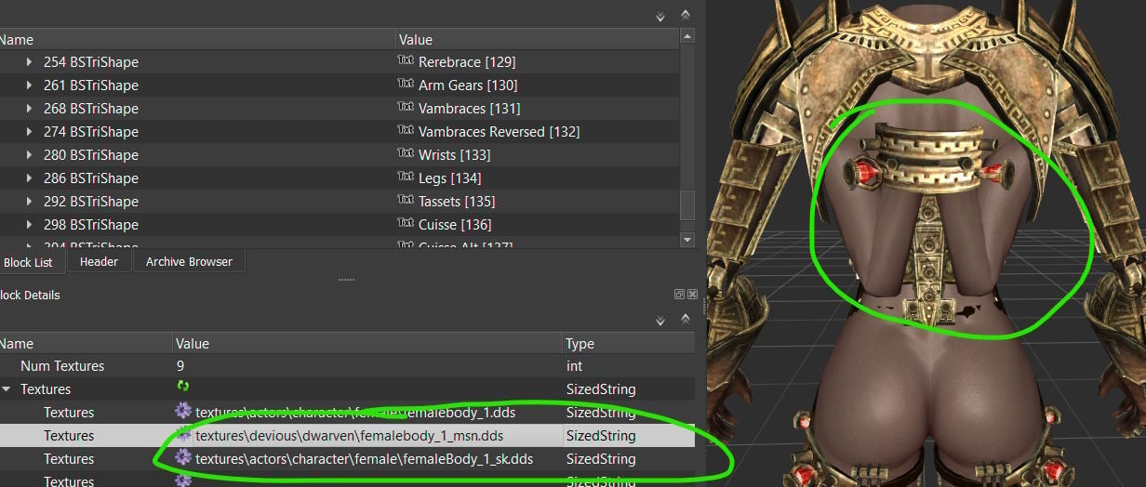This screenshot has width=1146, height=487.
Task: Click the flower icon beside femalebody_1.dds
Action: (x=183, y=411)
